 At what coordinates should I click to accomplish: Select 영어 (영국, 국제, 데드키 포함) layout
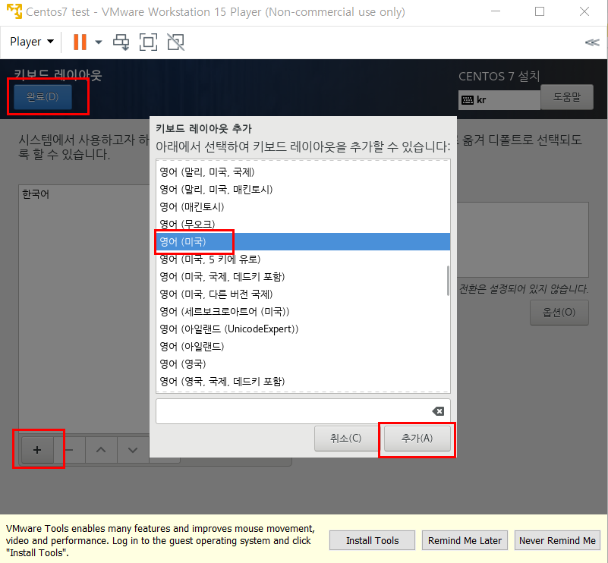(x=303, y=381)
